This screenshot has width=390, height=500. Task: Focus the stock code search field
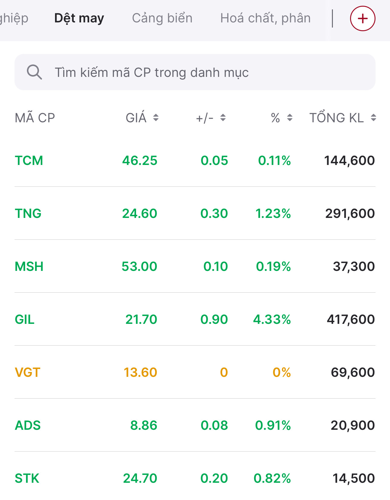click(x=200, y=72)
